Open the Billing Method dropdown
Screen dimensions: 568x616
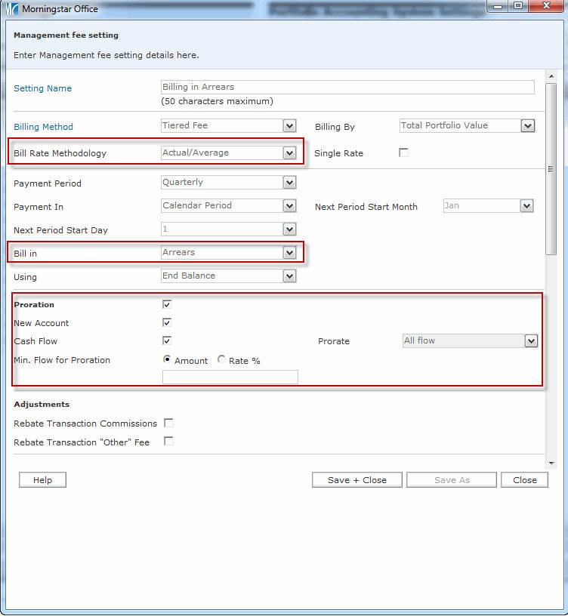(289, 126)
